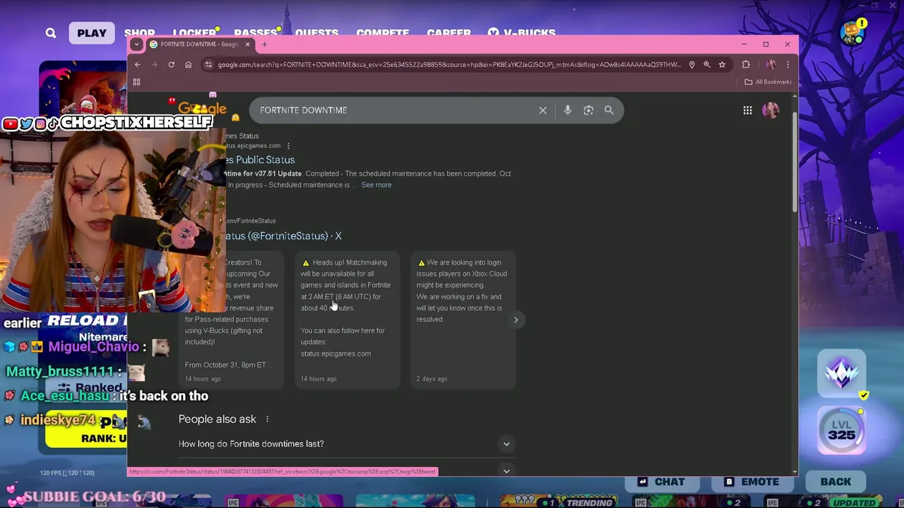This screenshot has width=904, height=508.
Task: Open the Google apps grid
Action: click(x=747, y=110)
